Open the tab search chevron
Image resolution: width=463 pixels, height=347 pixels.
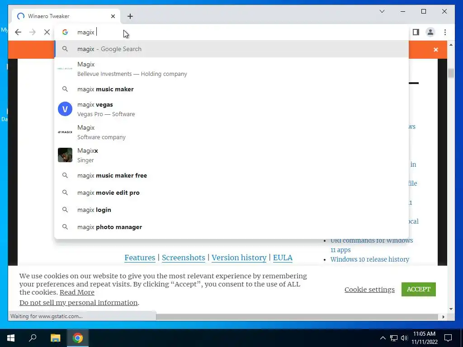click(382, 11)
